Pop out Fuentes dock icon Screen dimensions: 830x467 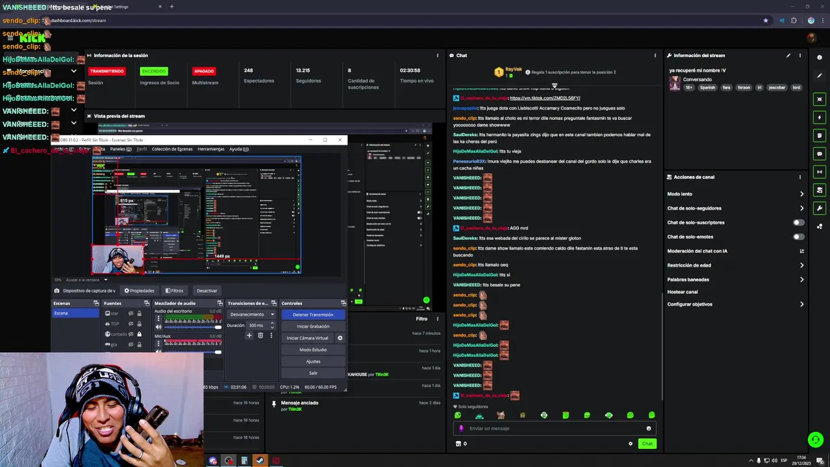tap(147, 303)
